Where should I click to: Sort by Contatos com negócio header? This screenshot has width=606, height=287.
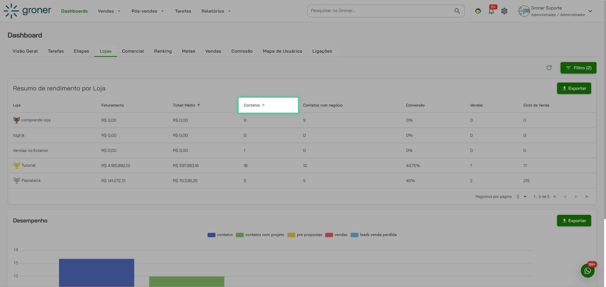point(323,105)
